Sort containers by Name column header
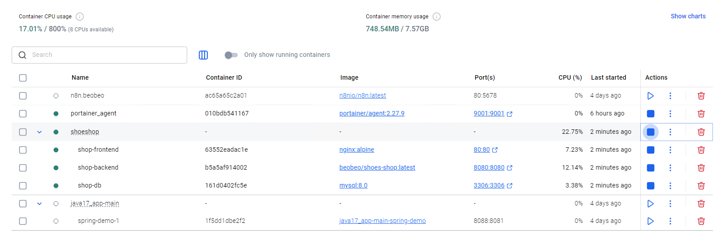This screenshot has height=252, width=725. tap(80, 77)
